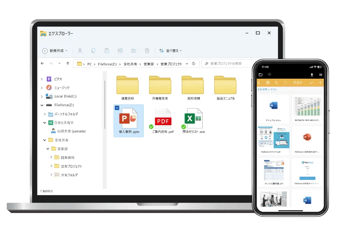This screenshot has width=339, height=230.
Task: Open the 並べ替え sort dropdown
Action: point(171,51)
